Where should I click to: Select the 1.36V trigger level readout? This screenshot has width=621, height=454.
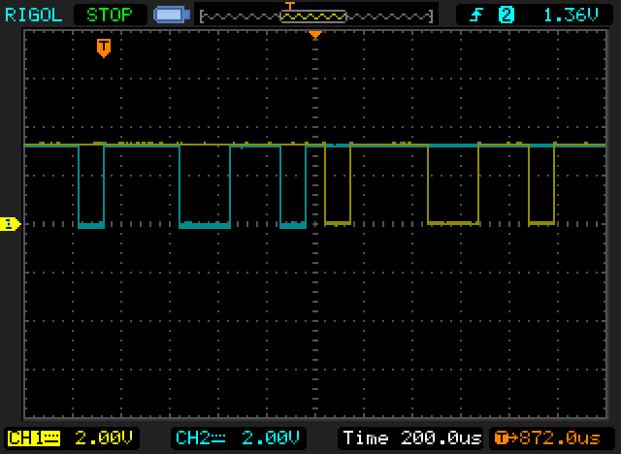pyautogui.click(x=571, y=16)
